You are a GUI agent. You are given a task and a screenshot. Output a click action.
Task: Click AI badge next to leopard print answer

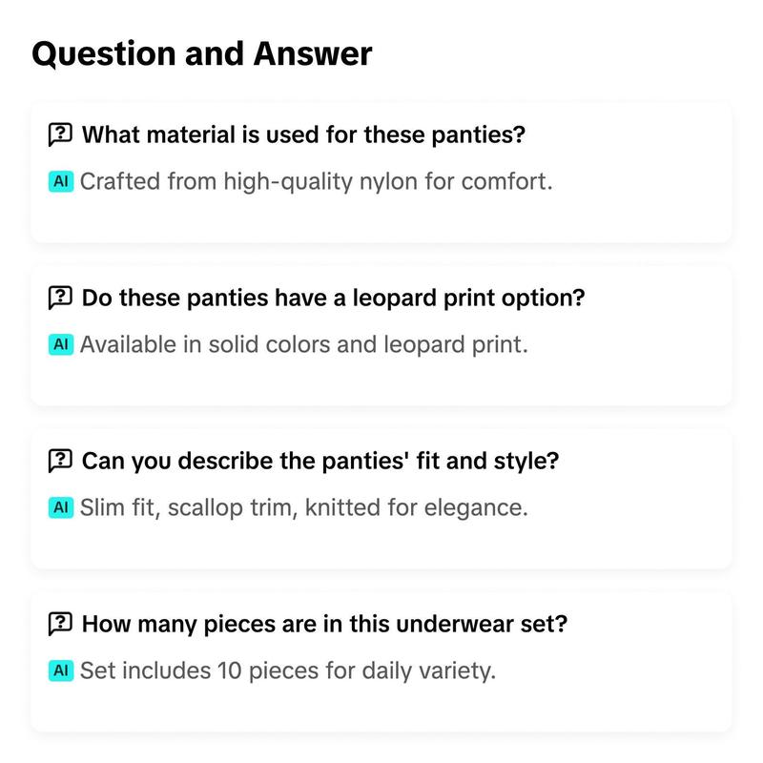coord(61,344)
